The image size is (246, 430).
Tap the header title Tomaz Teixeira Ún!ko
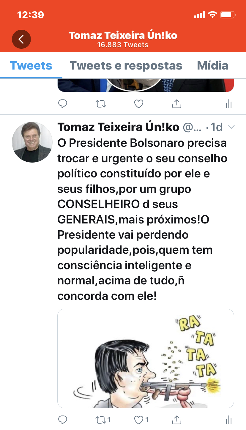pyautogui.click(x=123, y=36)
